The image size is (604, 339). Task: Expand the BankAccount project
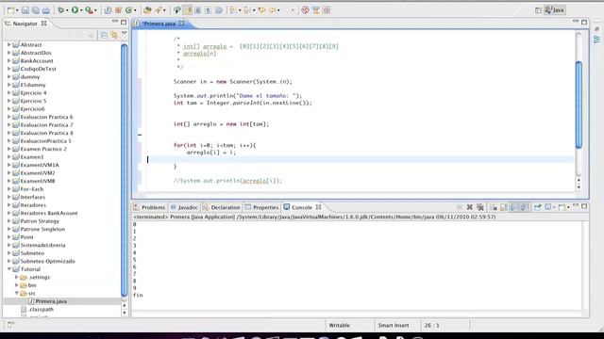8,60
